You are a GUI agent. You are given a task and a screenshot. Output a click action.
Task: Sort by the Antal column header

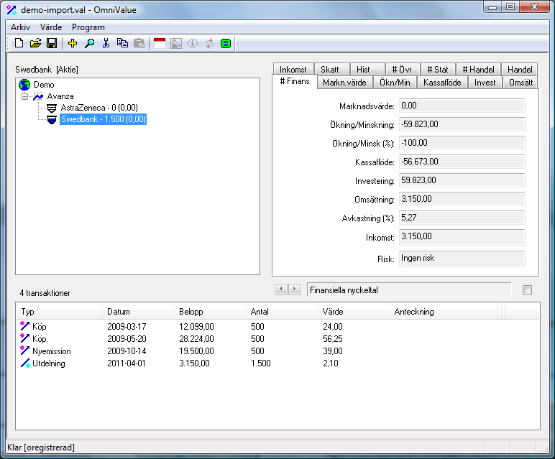[x=282, y=312]
